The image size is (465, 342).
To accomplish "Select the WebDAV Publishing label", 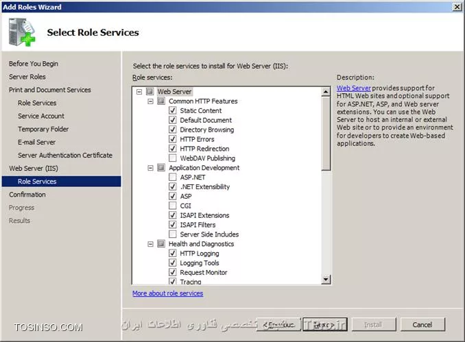I will point(208,158).
